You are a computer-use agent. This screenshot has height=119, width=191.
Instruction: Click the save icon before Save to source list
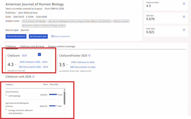tap(53, 36)
